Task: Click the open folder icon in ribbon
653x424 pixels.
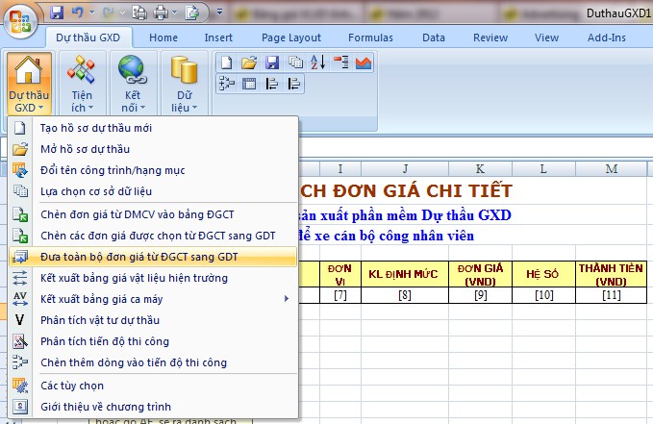Action: pyautogui.click(x=249, y=62)
